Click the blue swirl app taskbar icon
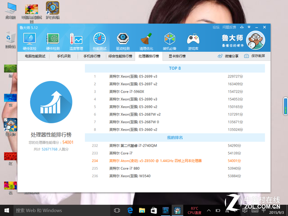Screen dimensions: 288x216 166,211
